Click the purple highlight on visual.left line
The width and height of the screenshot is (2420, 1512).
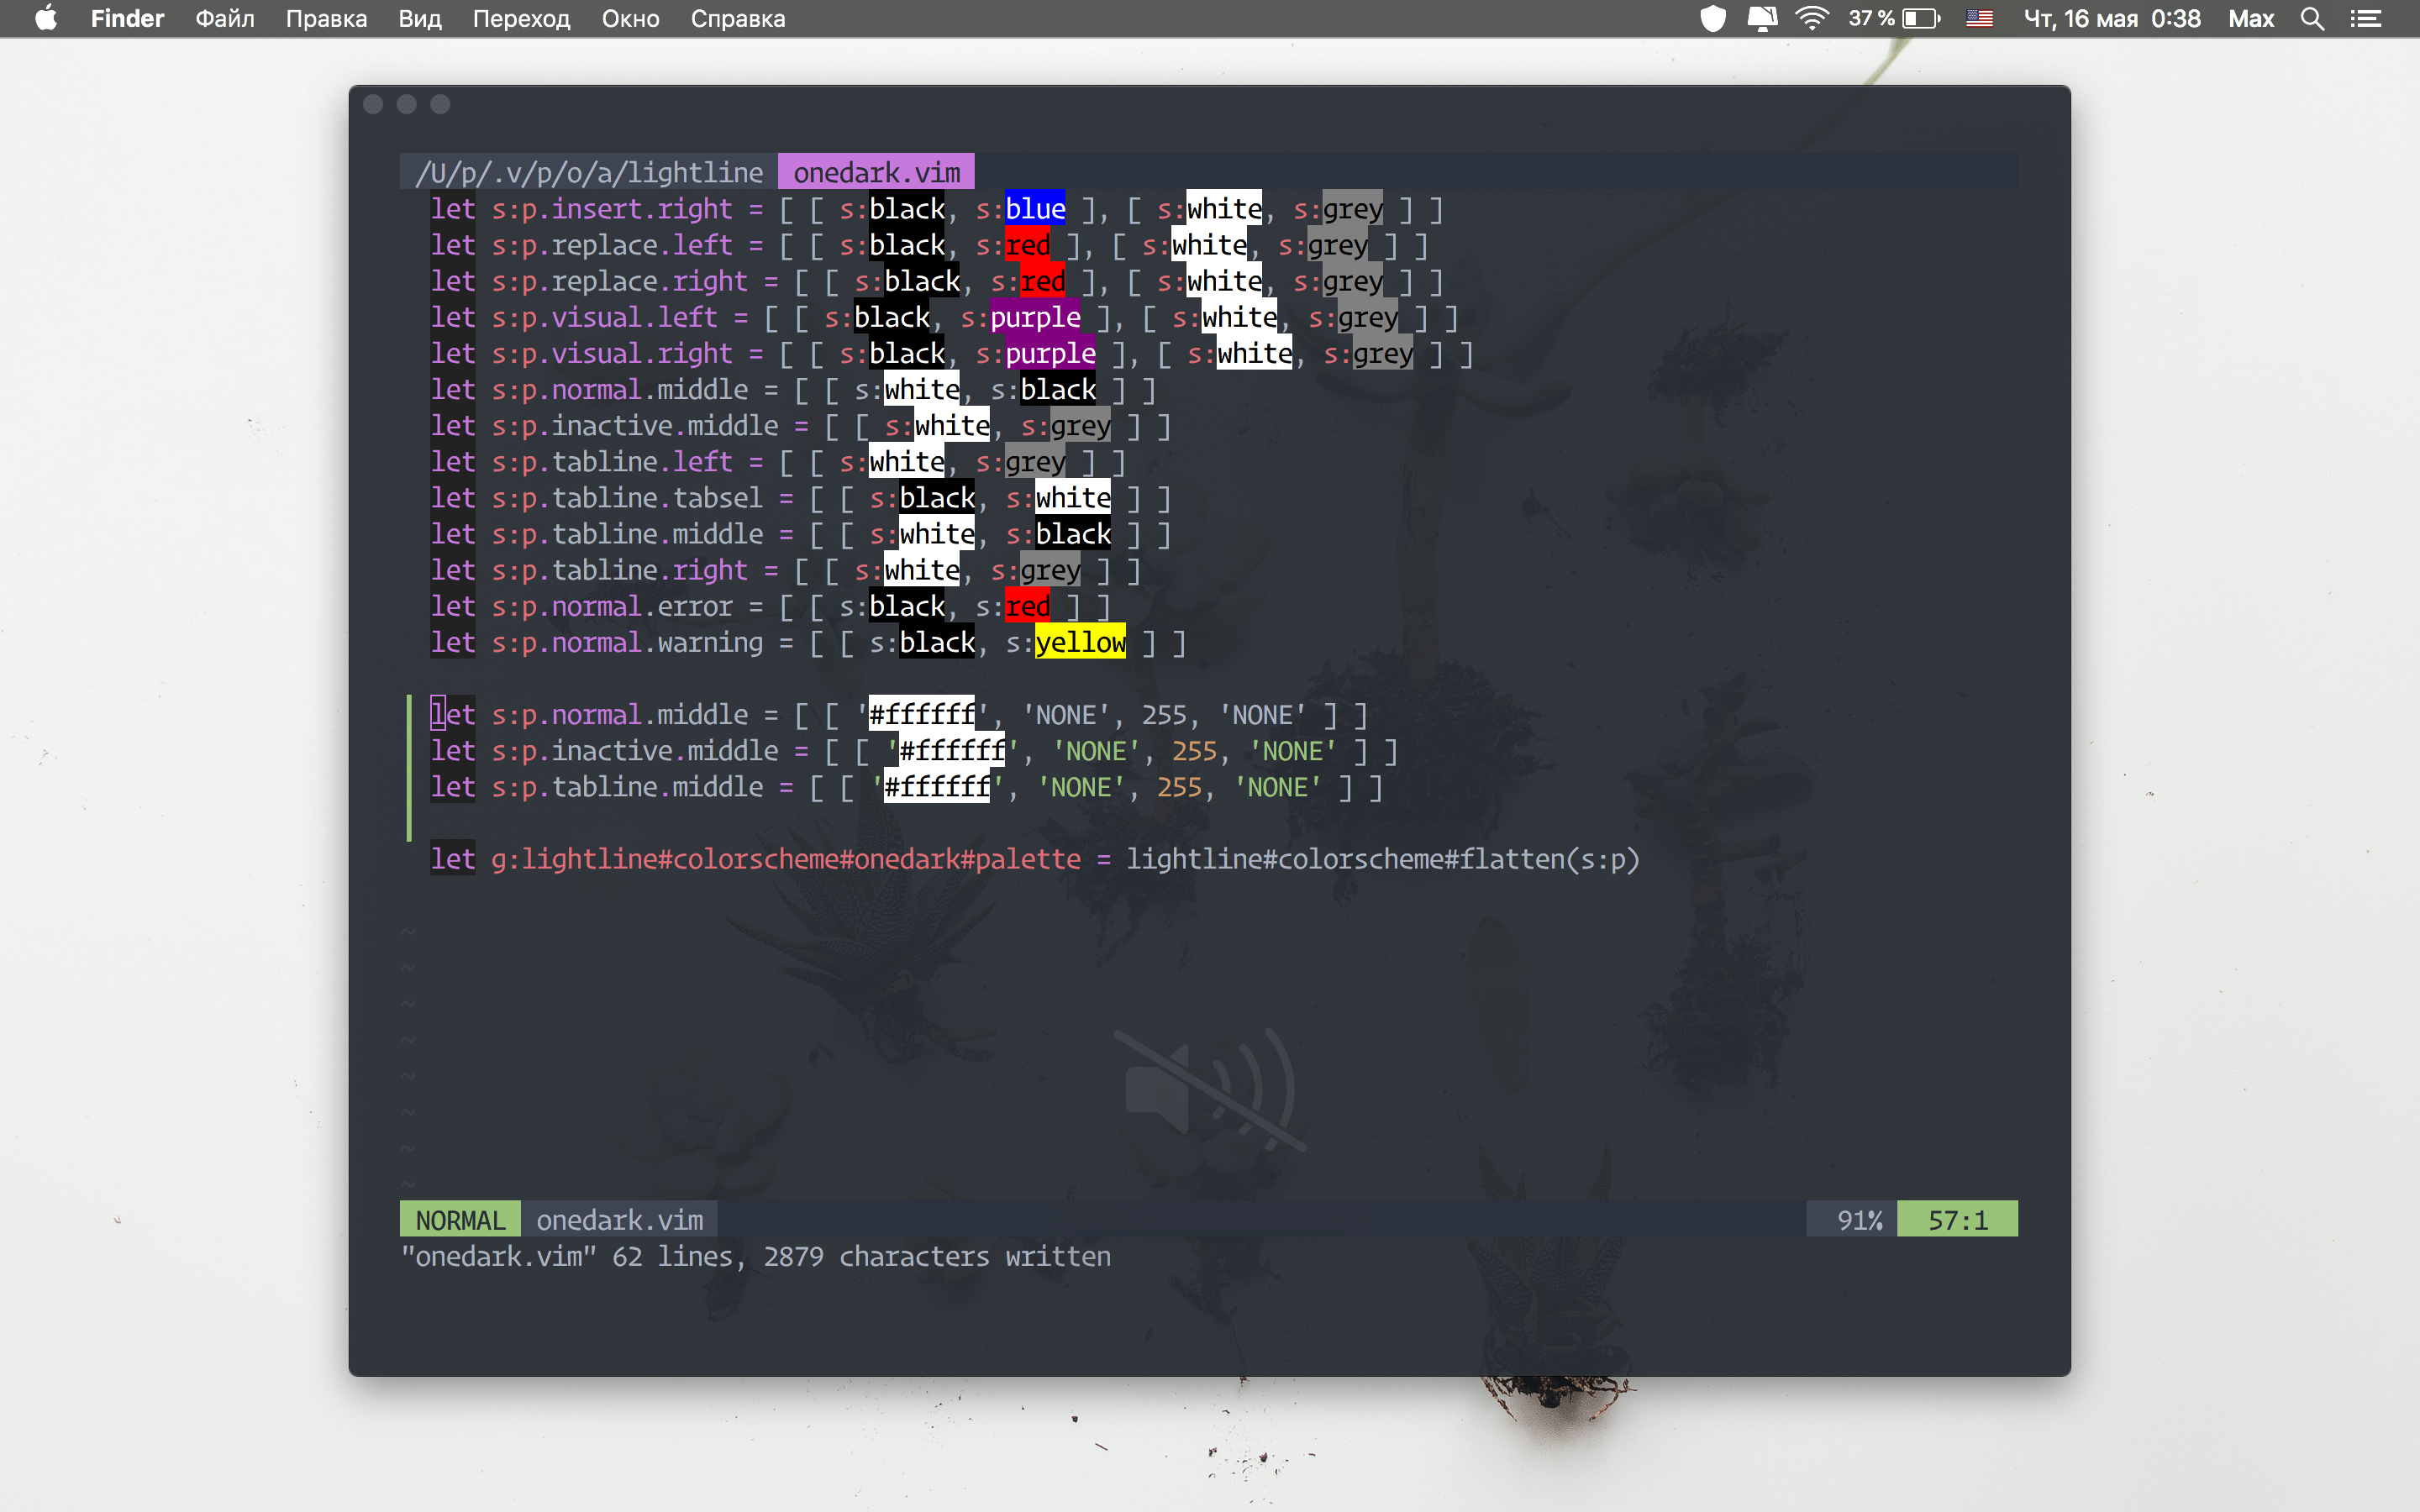click(1035, 317)
